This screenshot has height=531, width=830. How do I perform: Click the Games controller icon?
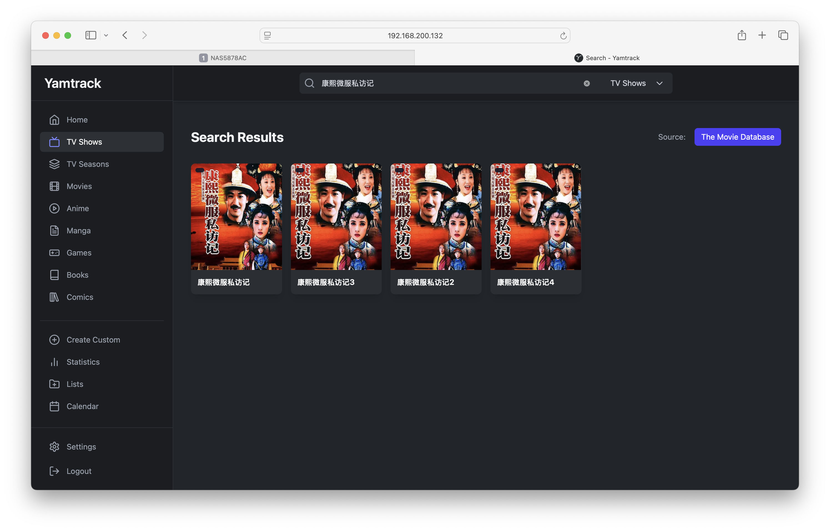pyautogui.click(x=54, y=253)
